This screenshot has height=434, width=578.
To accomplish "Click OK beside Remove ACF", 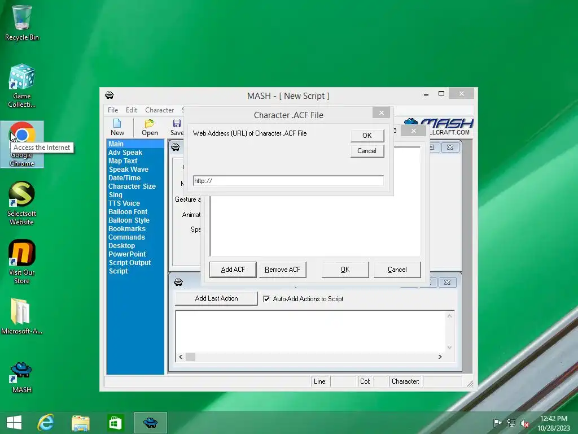I will [x=345, y=270].
